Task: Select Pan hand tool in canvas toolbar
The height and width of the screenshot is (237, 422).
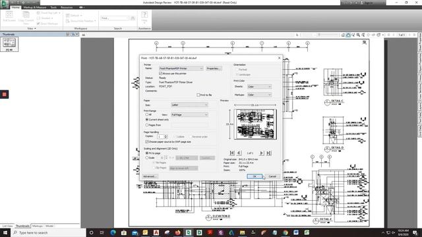Action: [x=348, y=35]
